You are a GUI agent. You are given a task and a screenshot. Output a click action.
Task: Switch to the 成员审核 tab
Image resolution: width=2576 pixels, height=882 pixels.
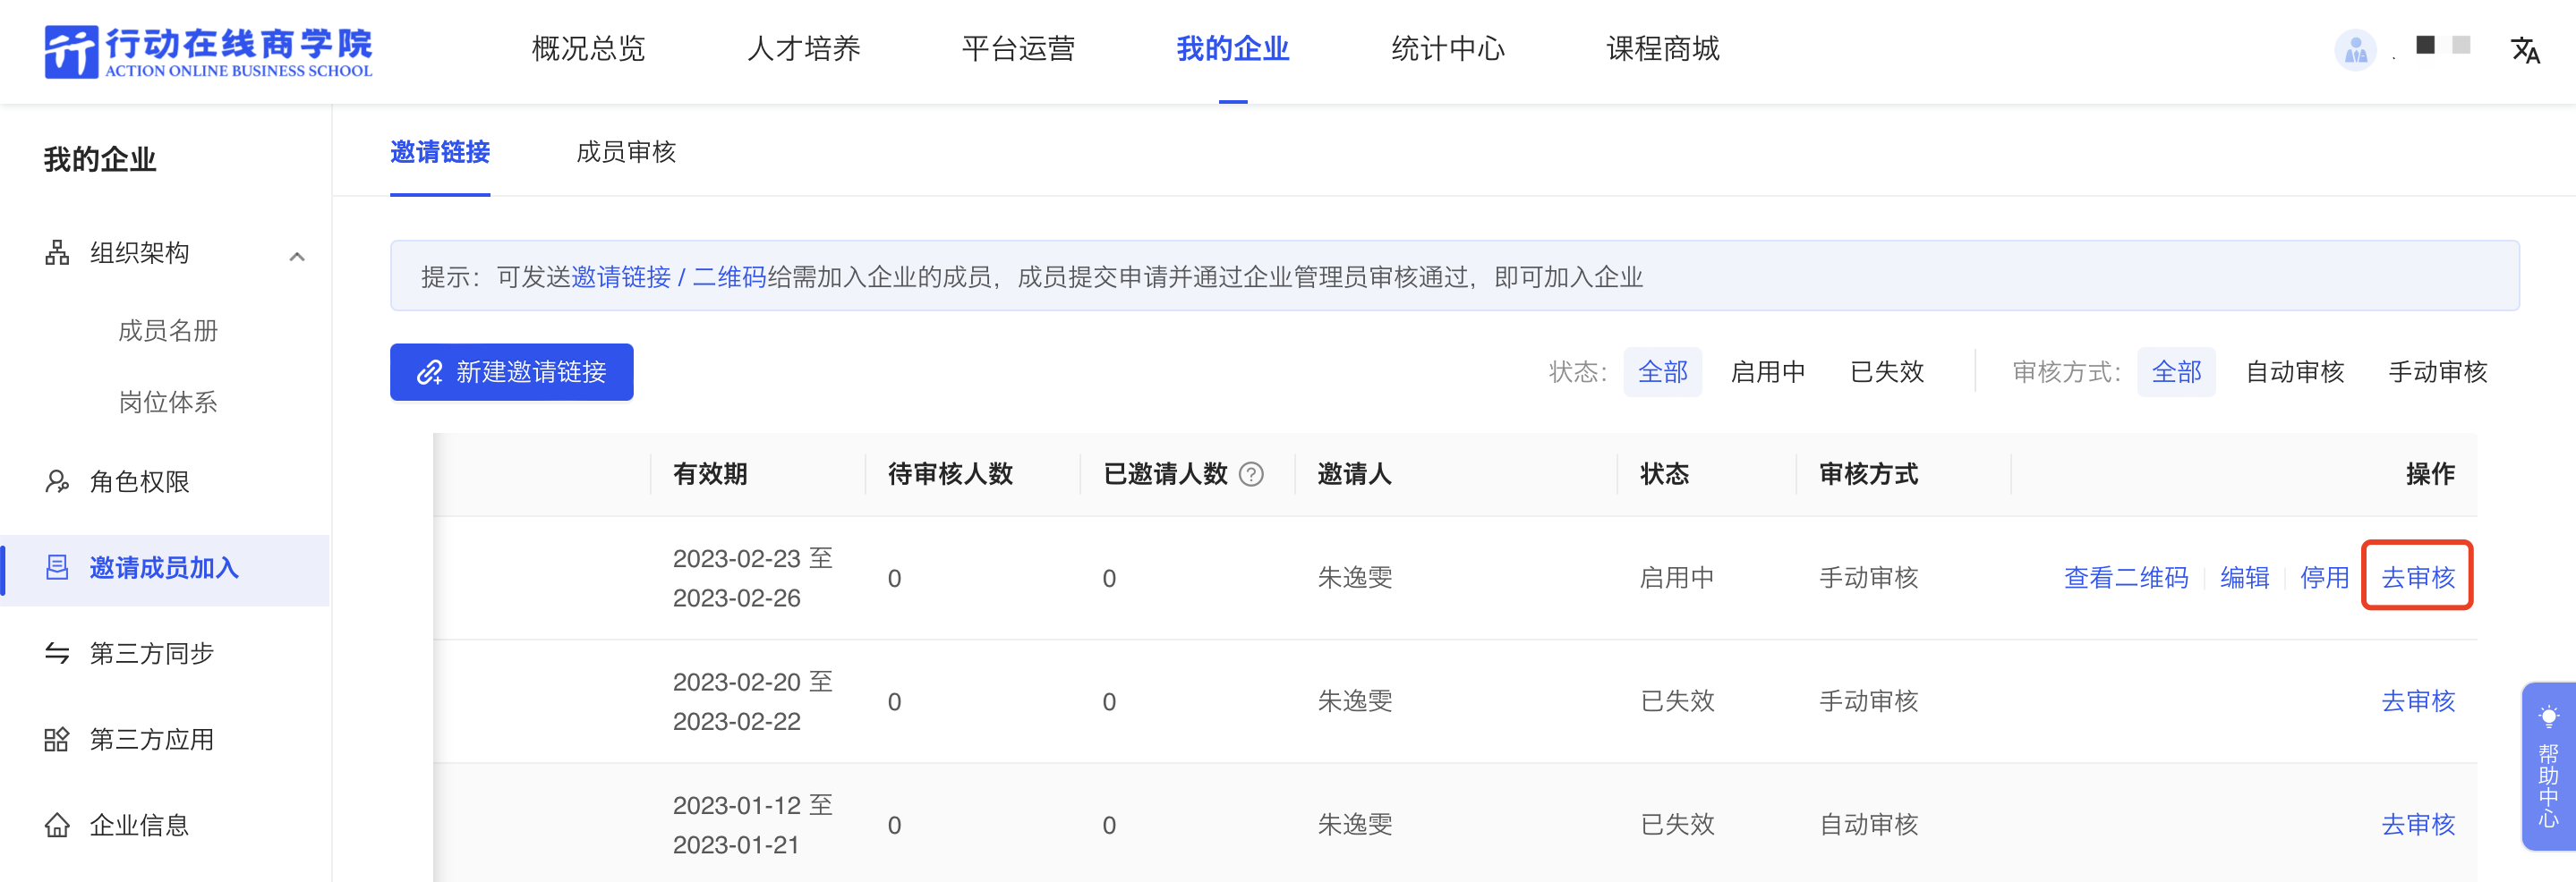626,152
